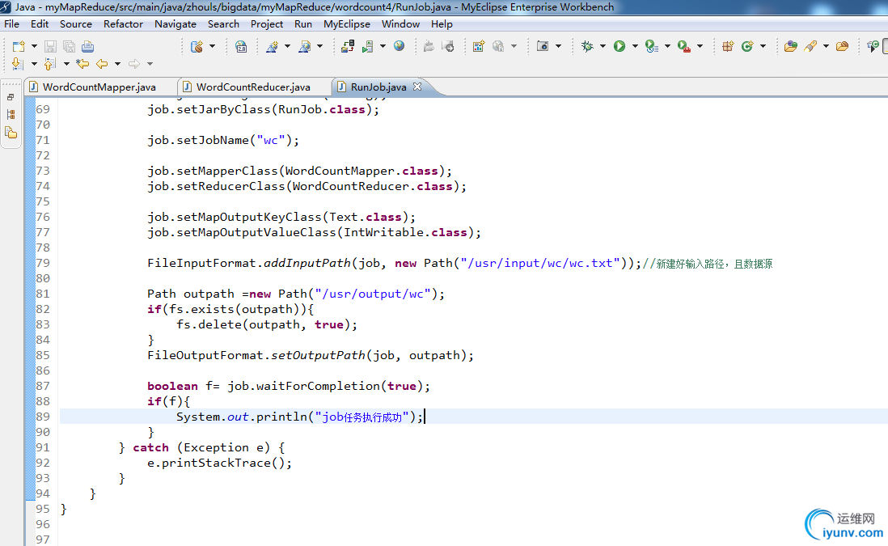Screen dimensions: 888x546
Task: Click the text job.waitForCompletion on line 87
Action: pos(303,386)
